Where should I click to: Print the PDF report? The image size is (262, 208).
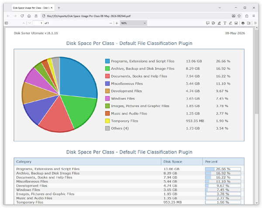tap(243, 23)
